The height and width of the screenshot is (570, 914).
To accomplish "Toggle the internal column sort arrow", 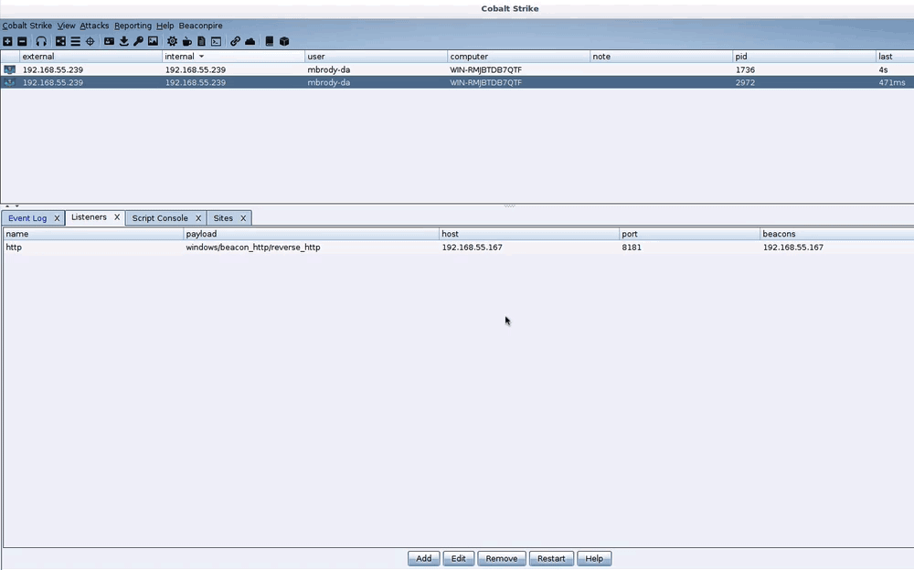I will pos(202,57).
